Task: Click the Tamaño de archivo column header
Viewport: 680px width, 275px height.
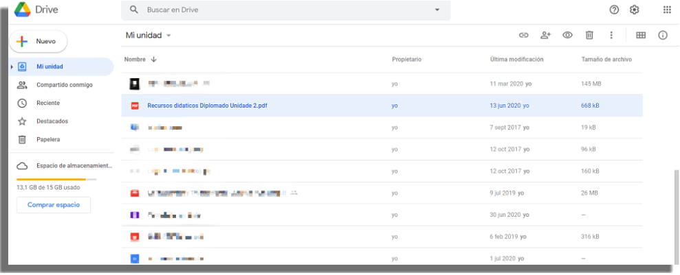Action: click(x=606, y=59)
